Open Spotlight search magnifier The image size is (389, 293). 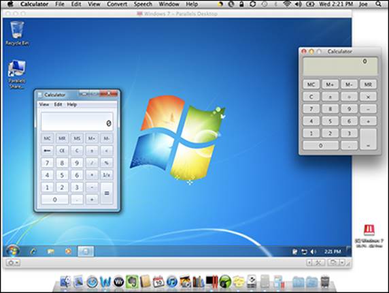coord(378,4)
